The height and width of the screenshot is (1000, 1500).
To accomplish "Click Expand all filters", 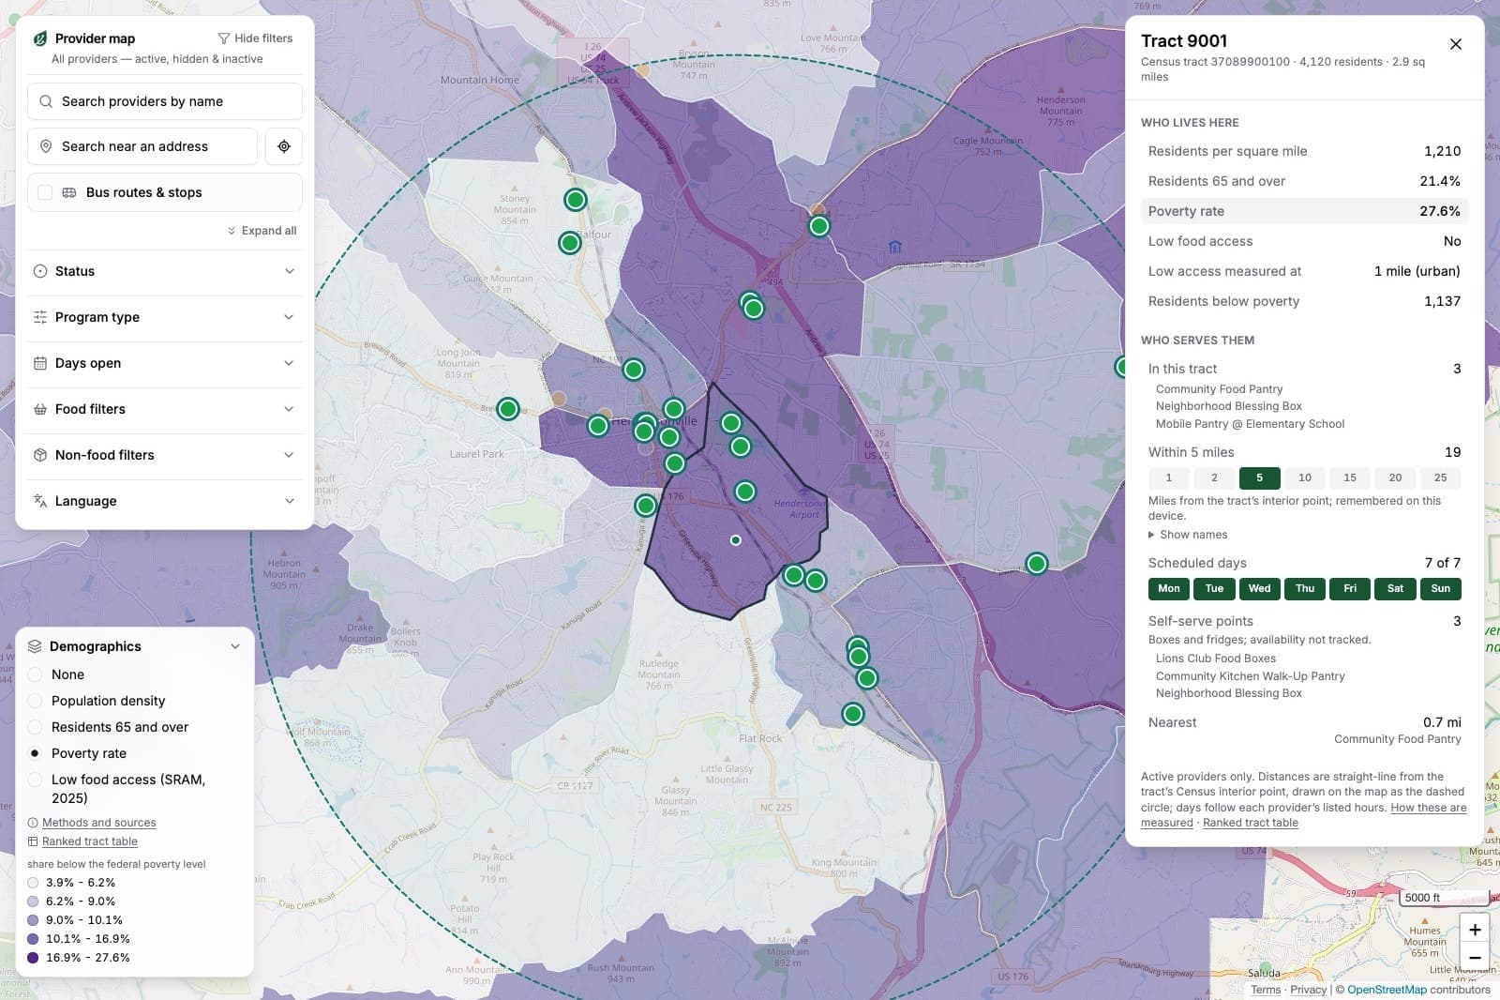I will click(262, 231).
